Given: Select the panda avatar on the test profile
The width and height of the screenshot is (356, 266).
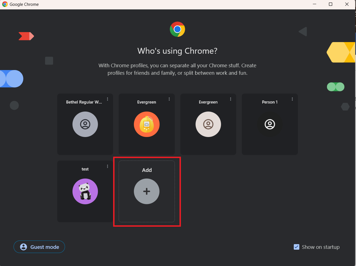Looking at the screenshot, I should point(85,191).
